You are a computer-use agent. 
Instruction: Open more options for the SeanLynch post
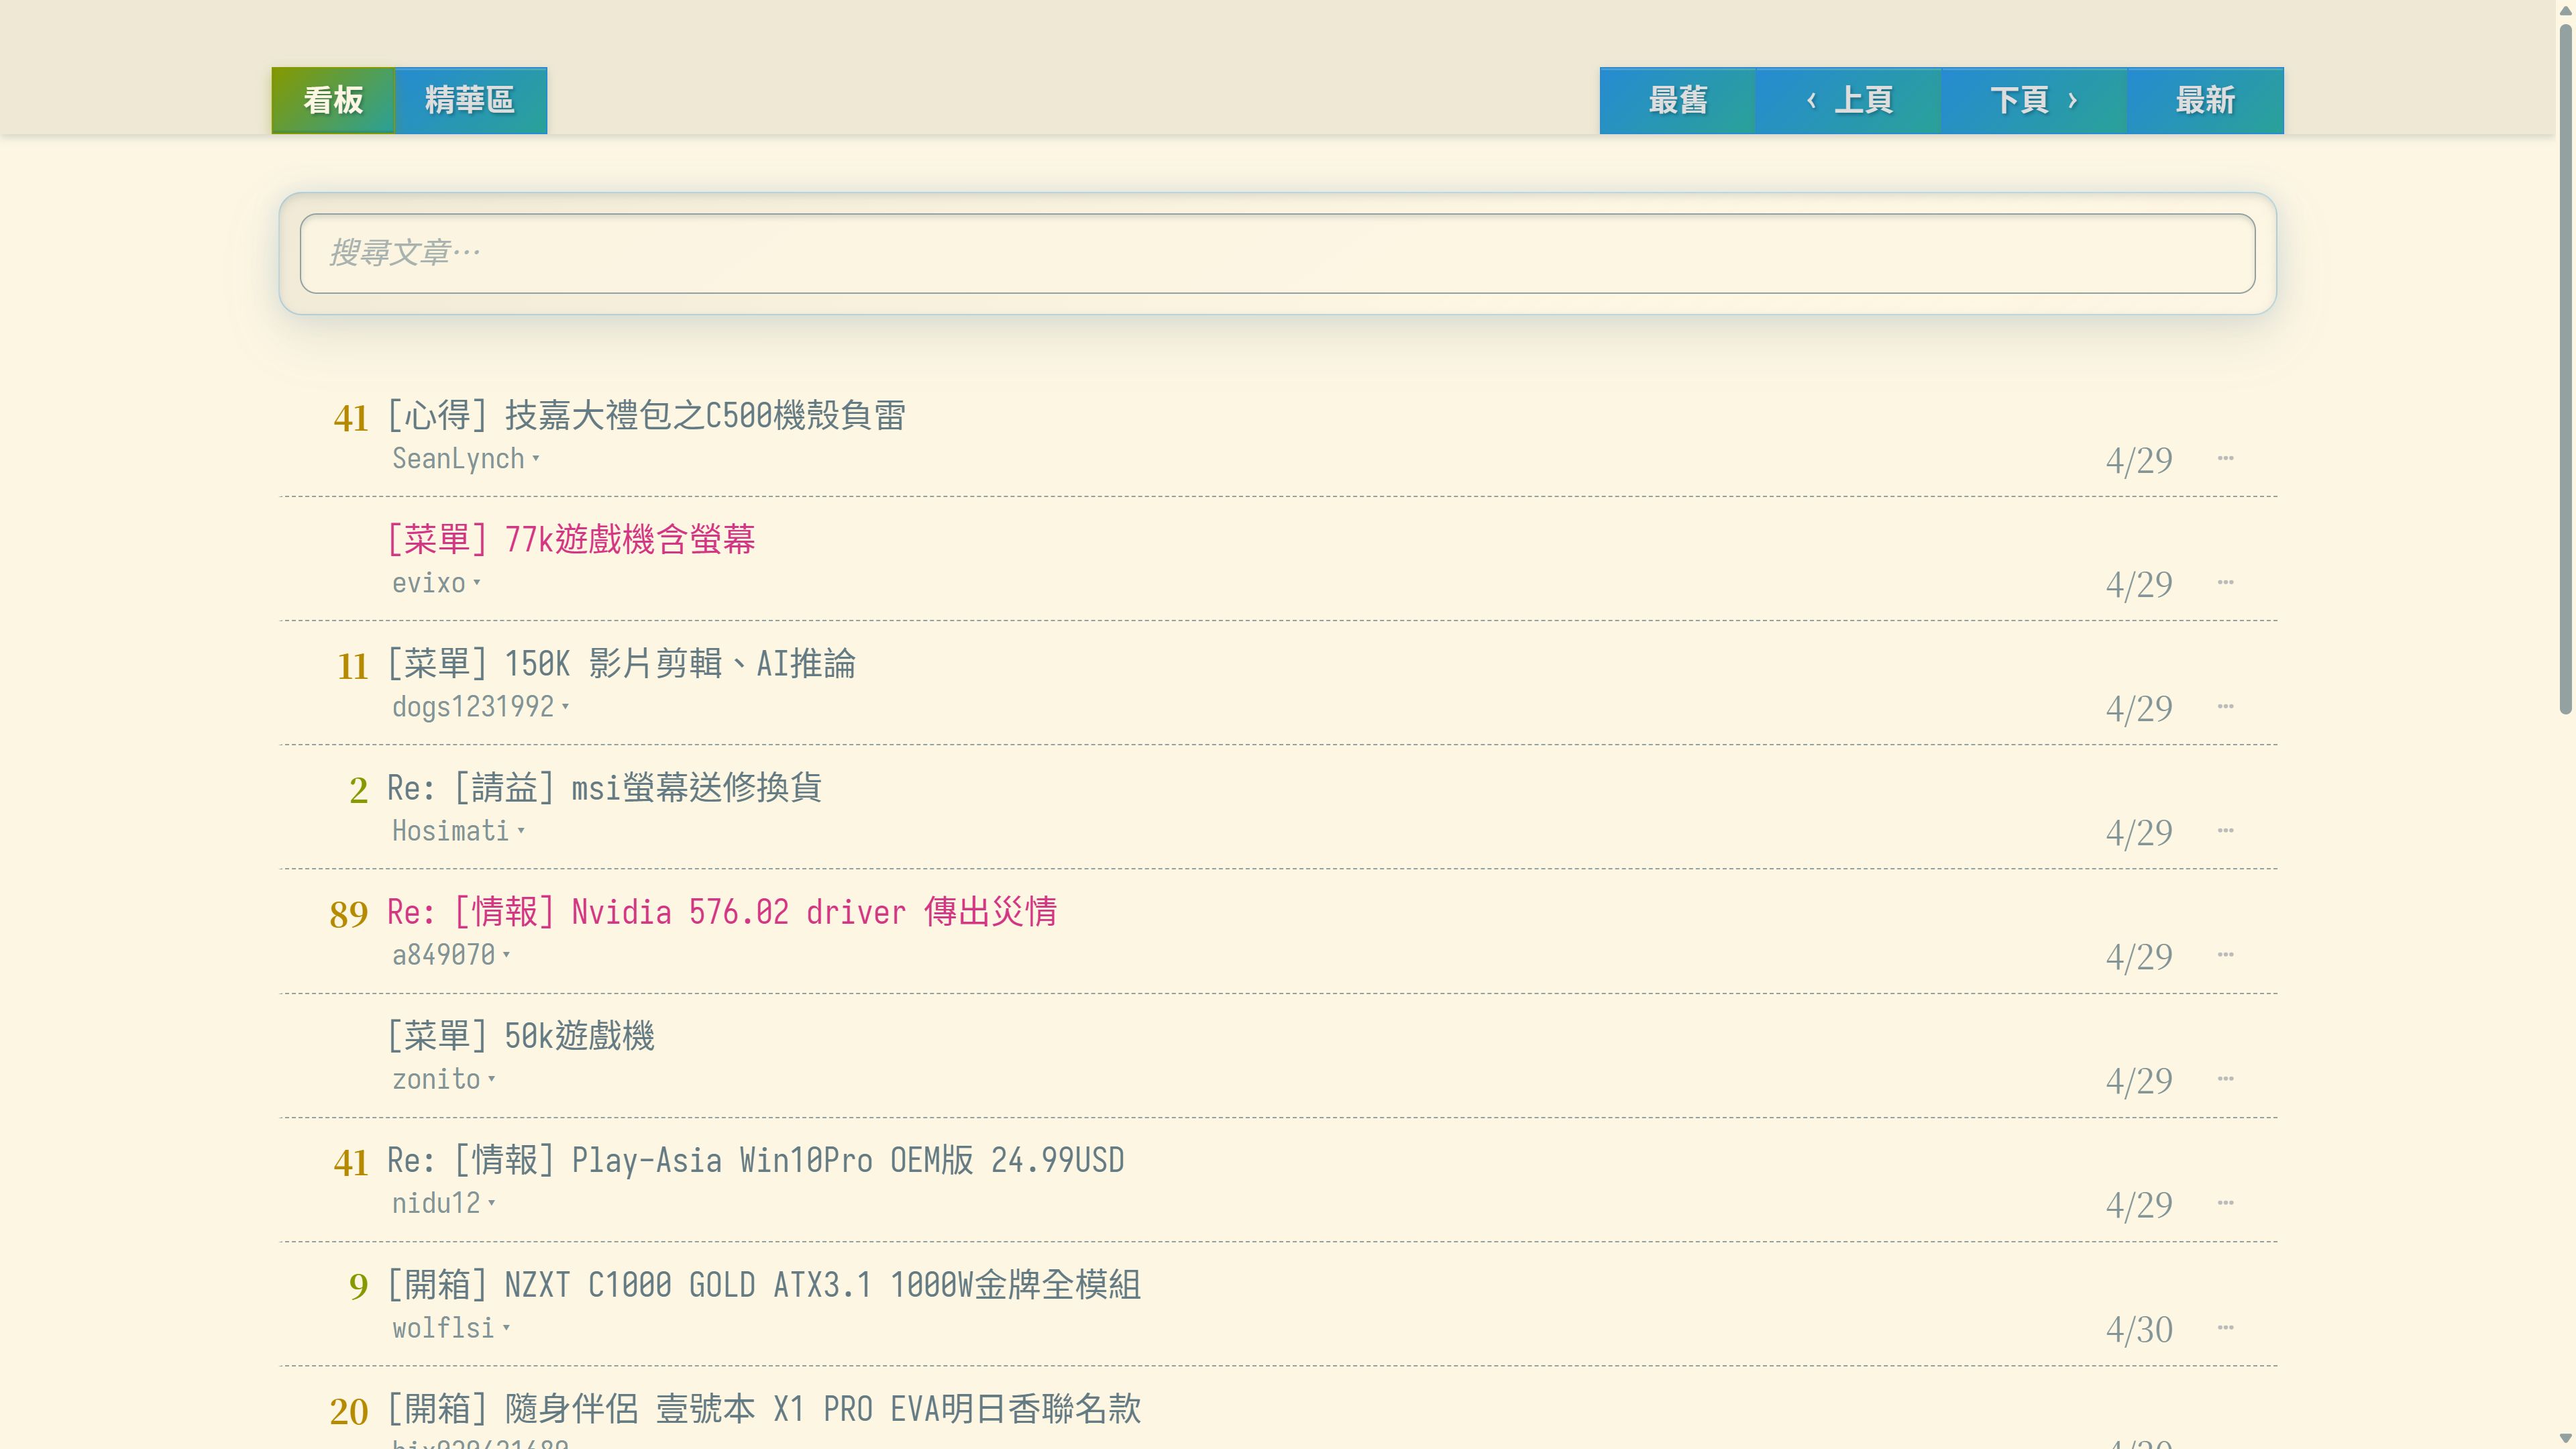coord(2225,458)
